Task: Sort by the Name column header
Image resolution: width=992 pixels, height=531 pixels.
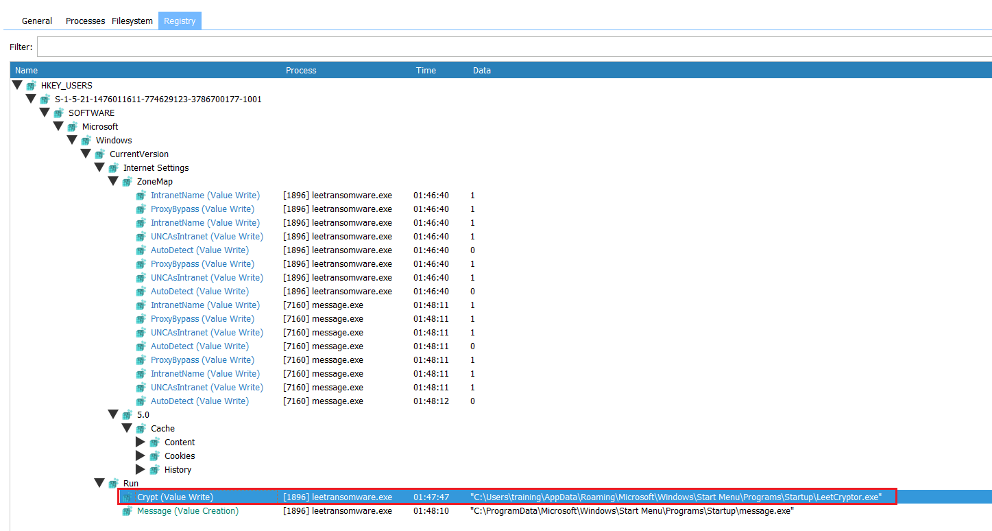Action: click(27, 70)
